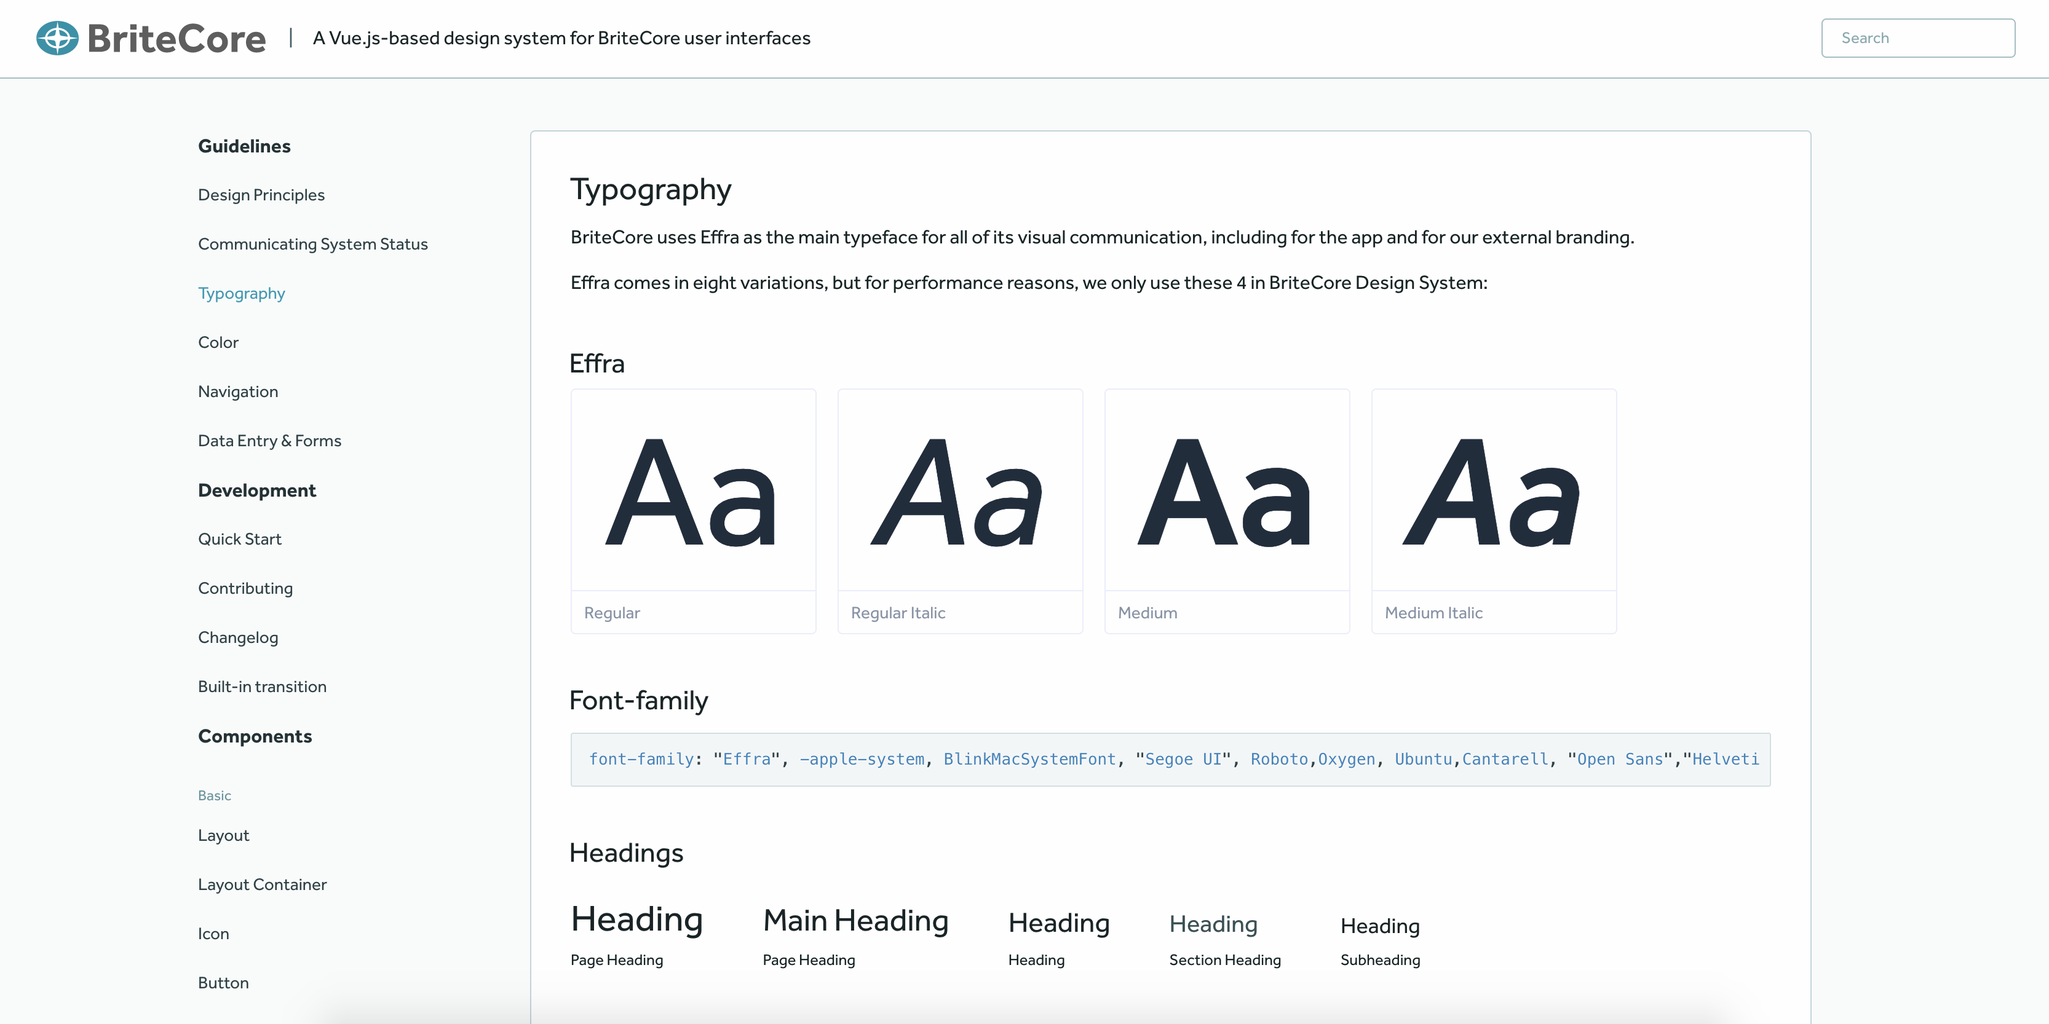The image size is (2049, 1024).
Task: Open Built-in transition page
Action: (x=262, y=687)
